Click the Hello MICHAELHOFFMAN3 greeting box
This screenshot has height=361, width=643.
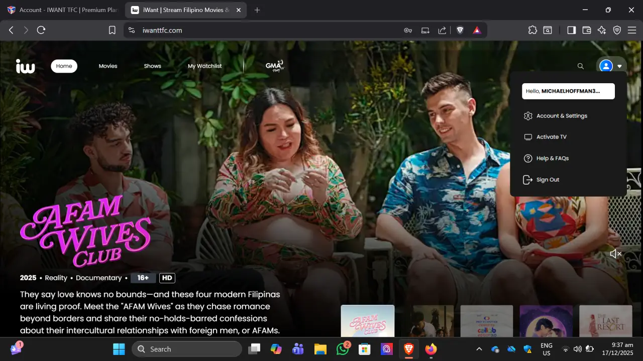568,91
